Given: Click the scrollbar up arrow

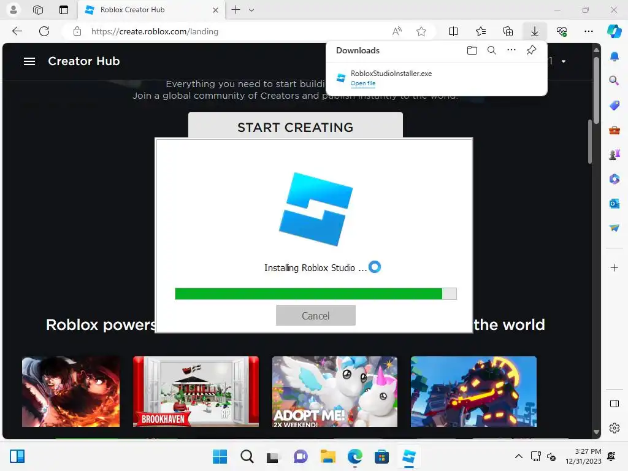Looking at the screenshot, I should (596, 50).
